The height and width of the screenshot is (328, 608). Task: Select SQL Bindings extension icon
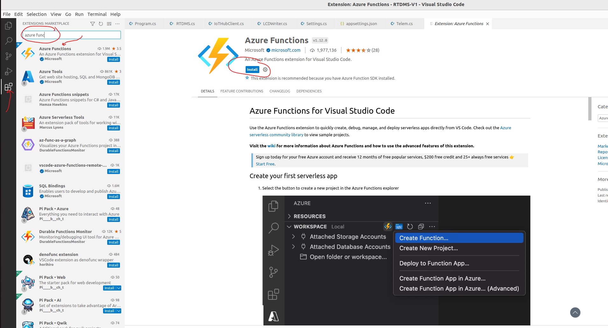[x=28, y=191]
